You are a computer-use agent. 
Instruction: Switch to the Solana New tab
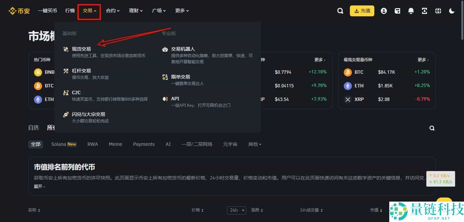coord(64,144)
